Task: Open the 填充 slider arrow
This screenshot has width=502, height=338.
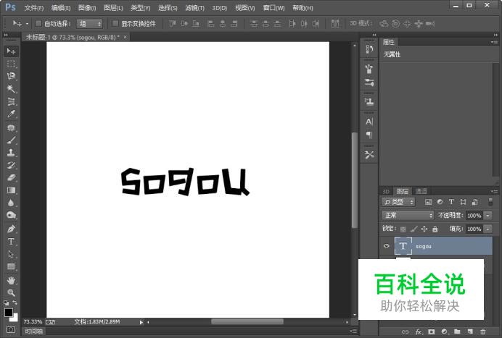Action: coord(487,229)
